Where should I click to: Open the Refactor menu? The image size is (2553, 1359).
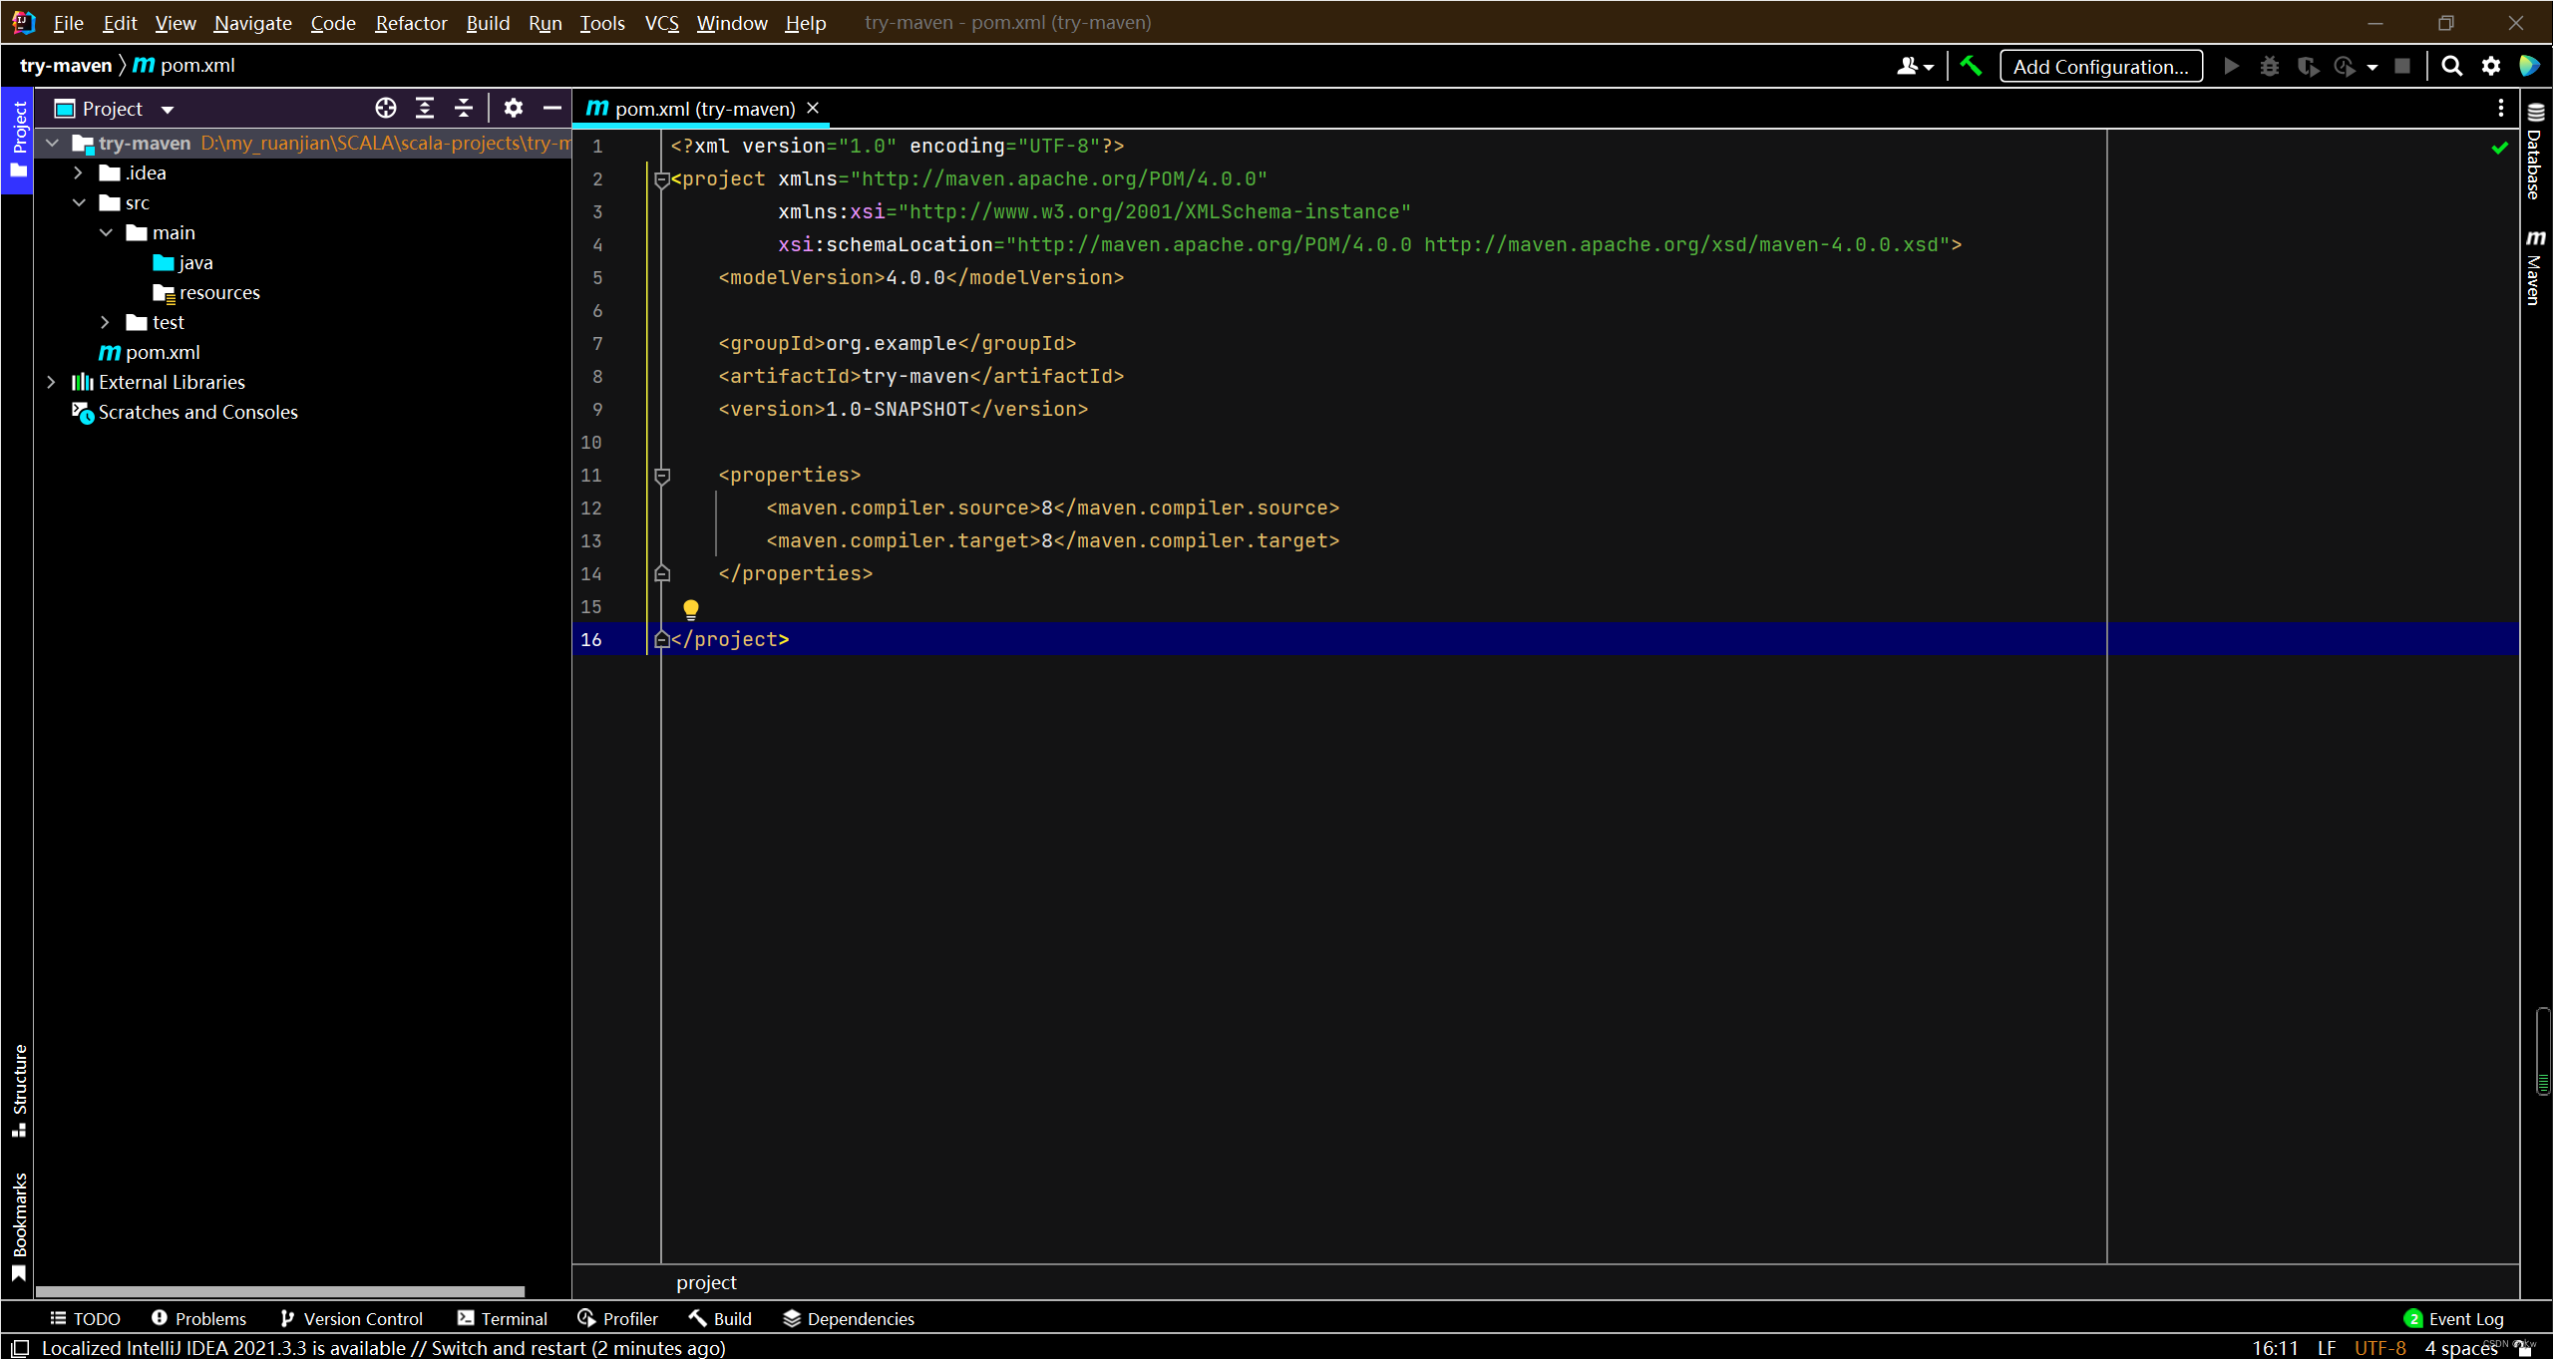[410, 22]
